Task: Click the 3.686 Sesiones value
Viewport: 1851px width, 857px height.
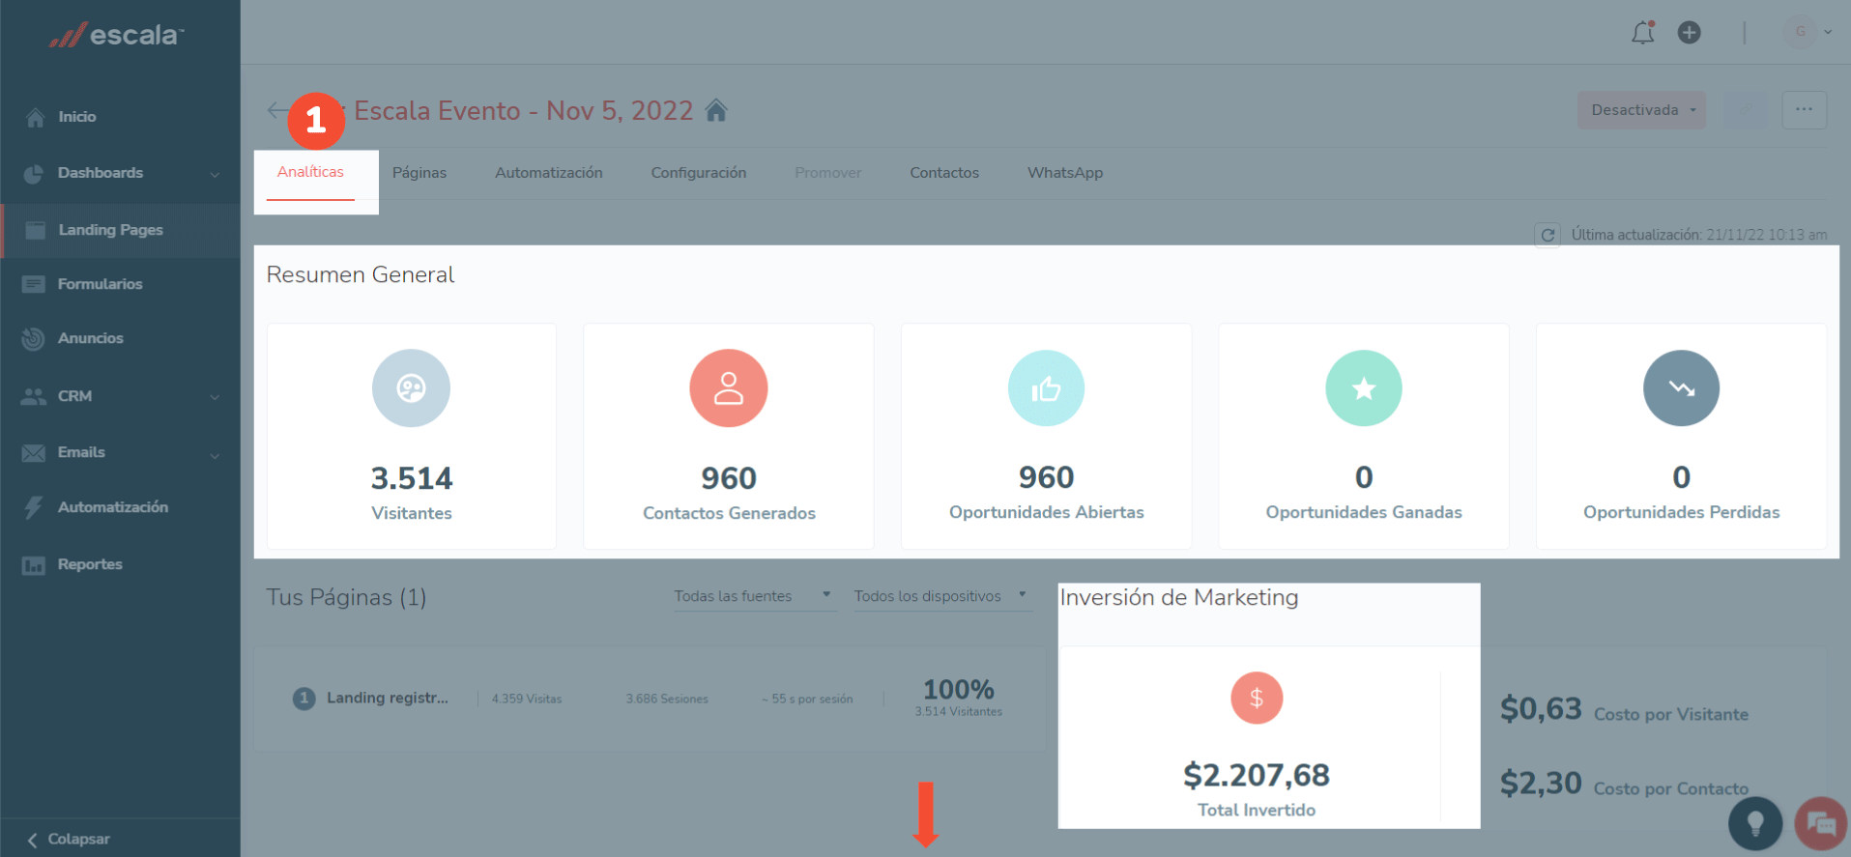Action: tap(667, 699)
